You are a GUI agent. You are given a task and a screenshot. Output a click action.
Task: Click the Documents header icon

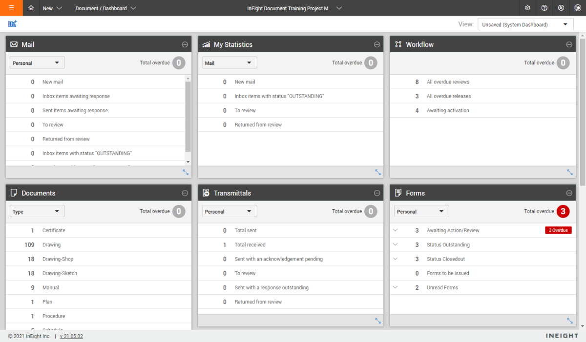click(x=14, y=193)
